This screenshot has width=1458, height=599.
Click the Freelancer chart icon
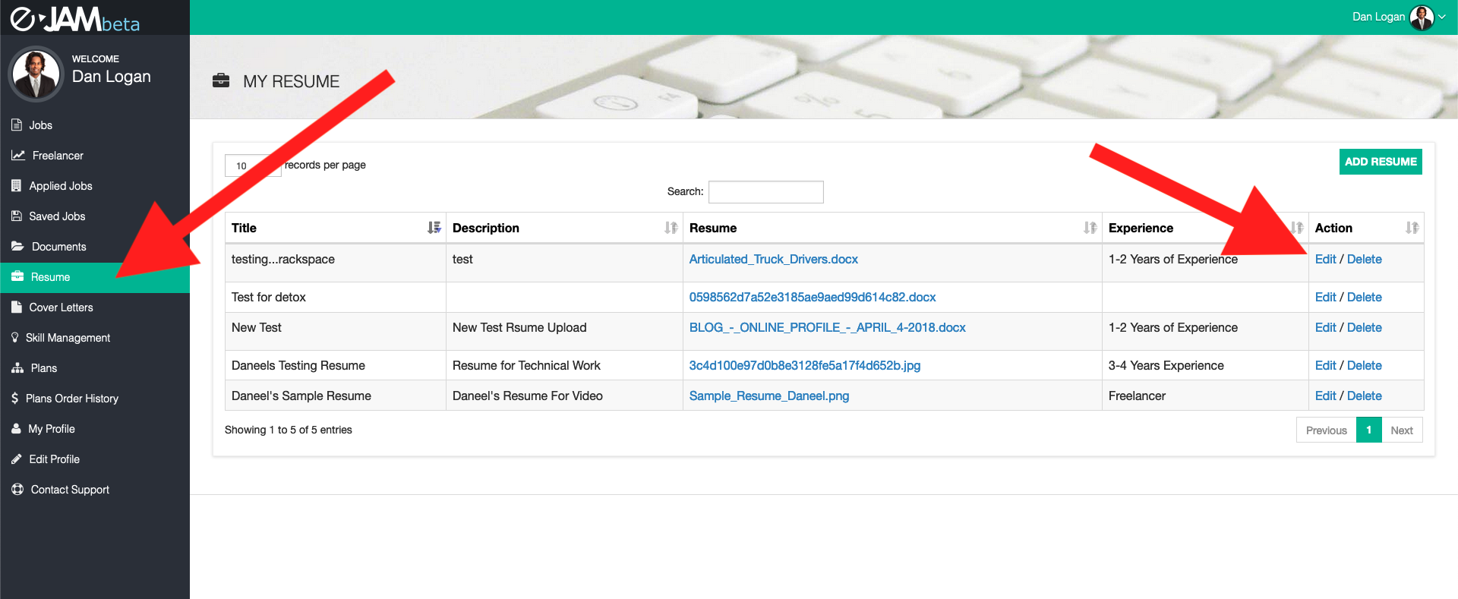[x=18, y=156]
